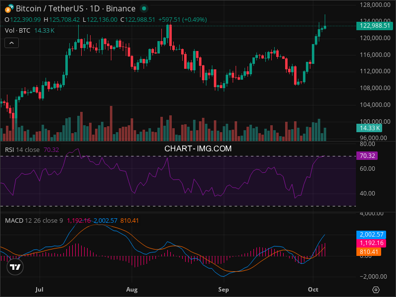The height and width of the screenshot is (297, 396).
Task: Select the Vol · BTC indicator legend
Action: pos(18,31)
